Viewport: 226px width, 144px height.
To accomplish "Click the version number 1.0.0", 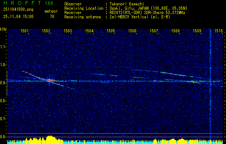I will [x=49, y=3].
